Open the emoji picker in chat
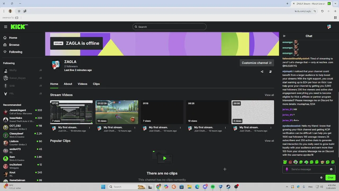Viewport: 339px width, 191px height. point(331,169)
